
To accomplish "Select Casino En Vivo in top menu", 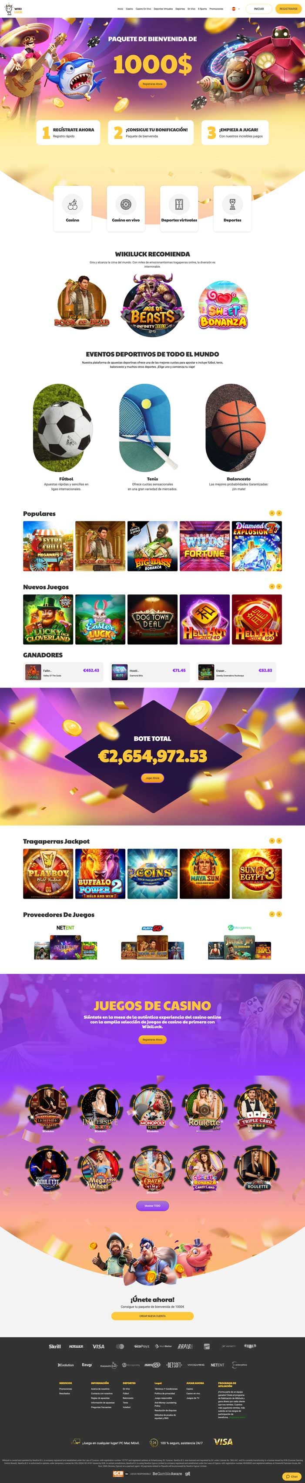I will point(143,9).
